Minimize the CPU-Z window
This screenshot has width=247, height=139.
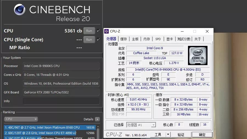click(182, 31)
